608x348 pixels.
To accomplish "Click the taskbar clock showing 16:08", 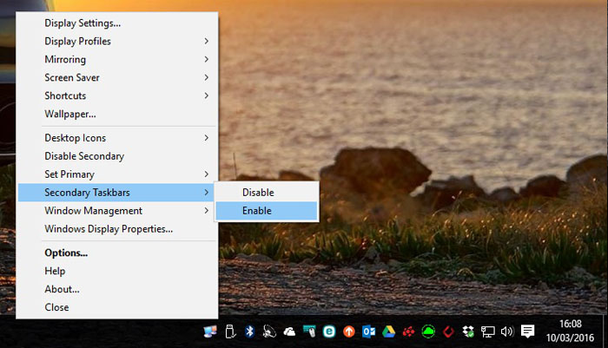I will (x=570, y=324).
